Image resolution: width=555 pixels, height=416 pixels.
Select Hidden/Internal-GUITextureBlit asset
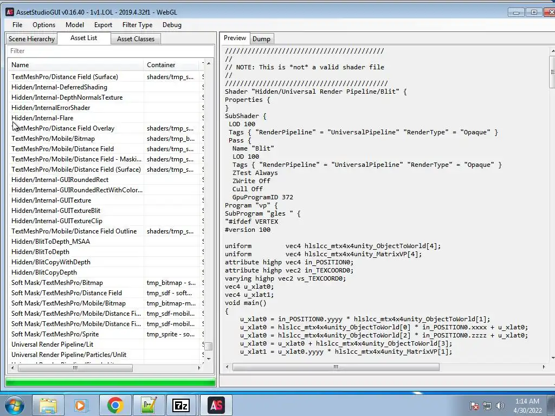coord(106,211)
